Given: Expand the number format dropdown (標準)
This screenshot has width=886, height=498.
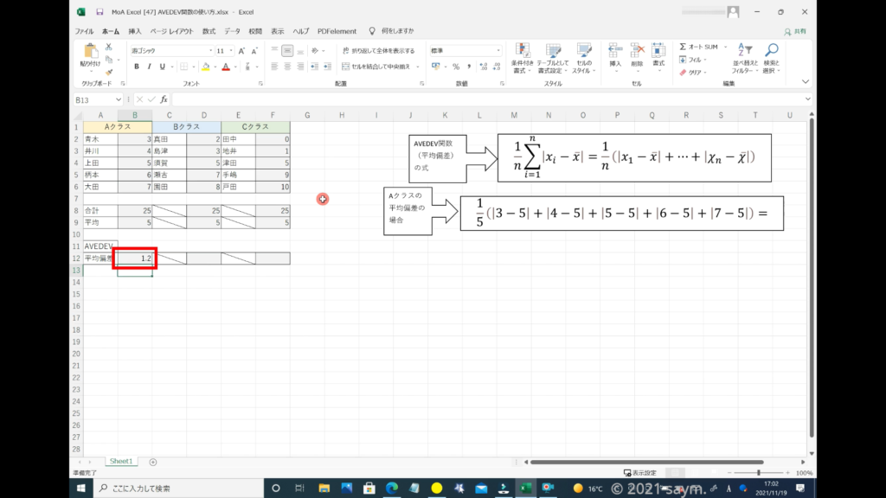Looking at the screenshot, I should tap(498, 51).
